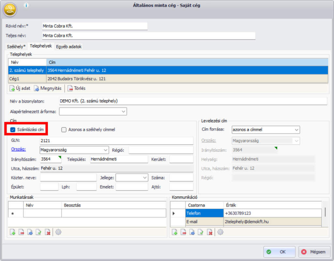Screen dimensions: 334x261
Task: Click the blue Ország link label
Action: coord(18,149)
